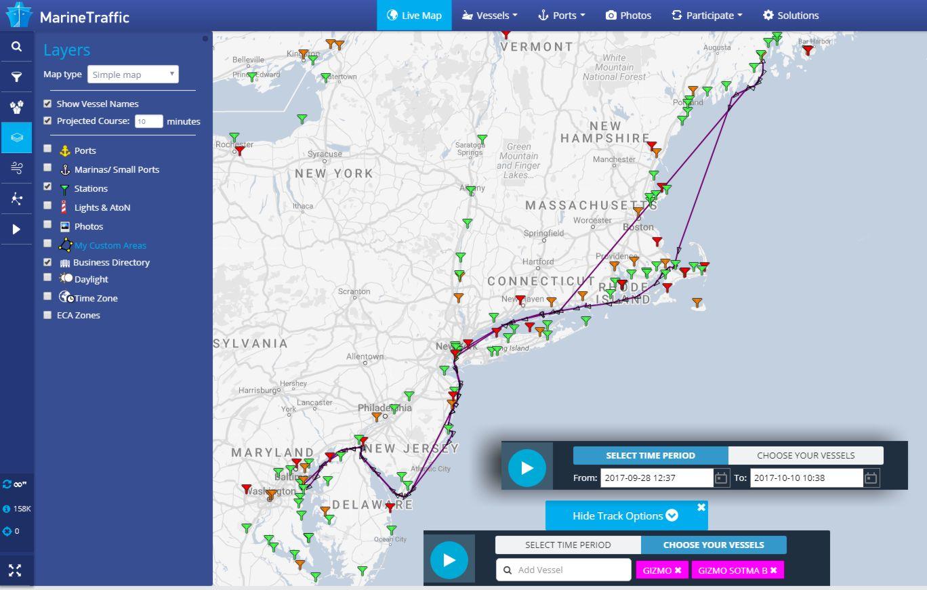Open the route network icon in the sidebar

coord(16,198)
